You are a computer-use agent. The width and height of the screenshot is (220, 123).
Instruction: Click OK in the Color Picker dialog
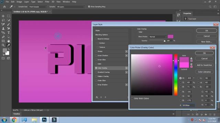pyautogui.click(x=204, y=53)
